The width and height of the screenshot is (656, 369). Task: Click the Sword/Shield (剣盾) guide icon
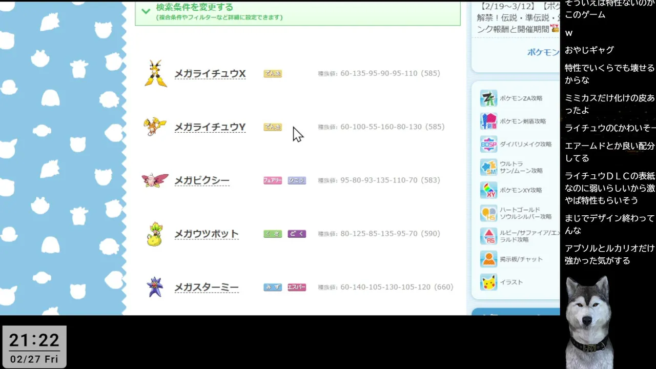coord(488,121)
